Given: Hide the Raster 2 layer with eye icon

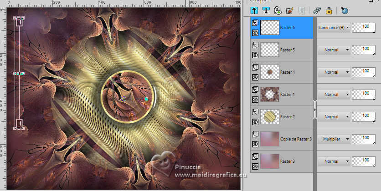Looking at the screenshot, I should pos(255,122).
